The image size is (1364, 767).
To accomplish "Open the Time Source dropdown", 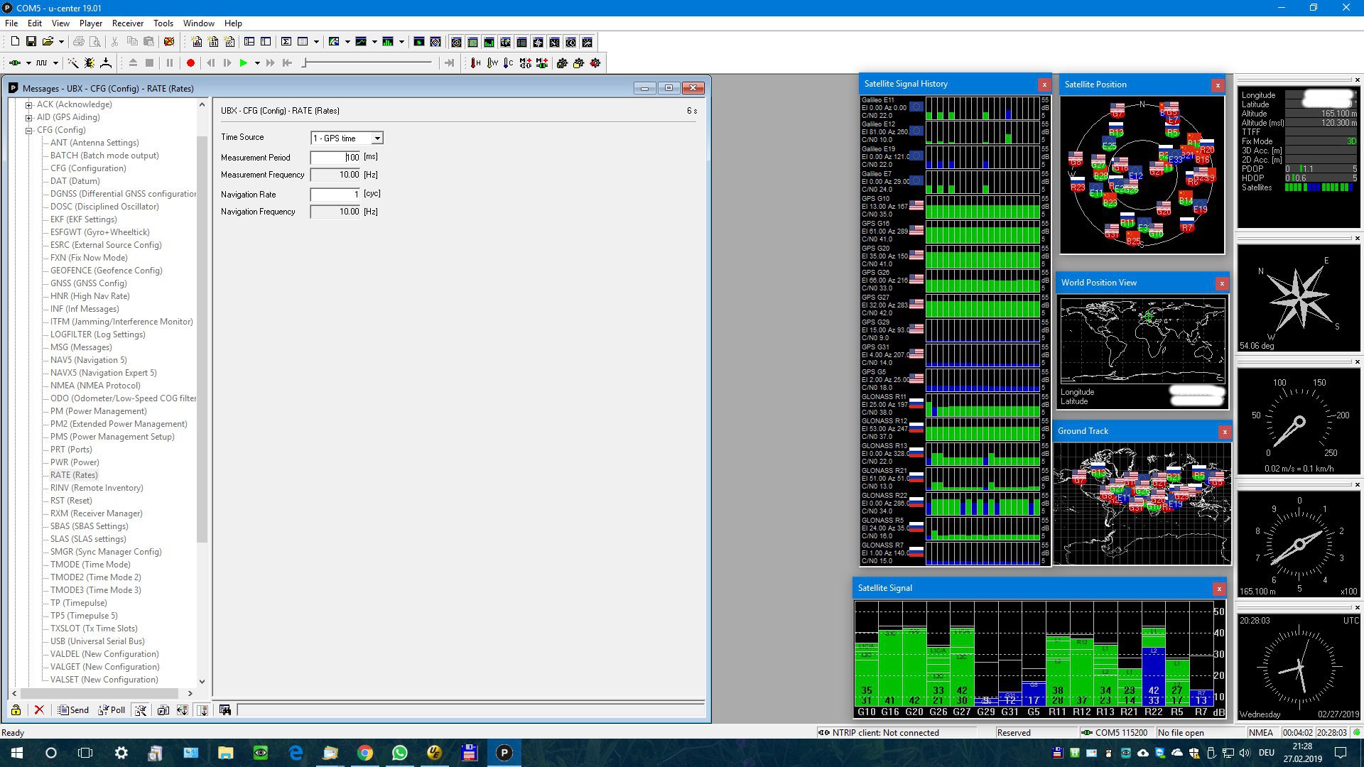I will (377, 138).
